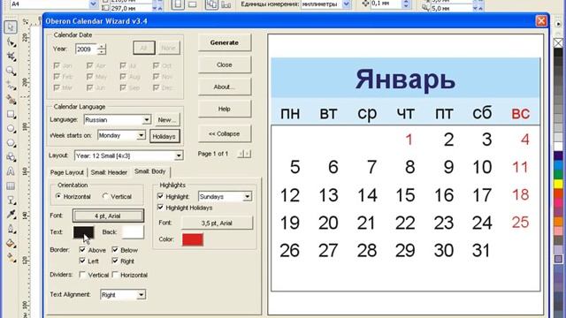Click the About... button
The width and height of the screenshot is (566, 318).
pyautogui.click(x=225, y=87)
